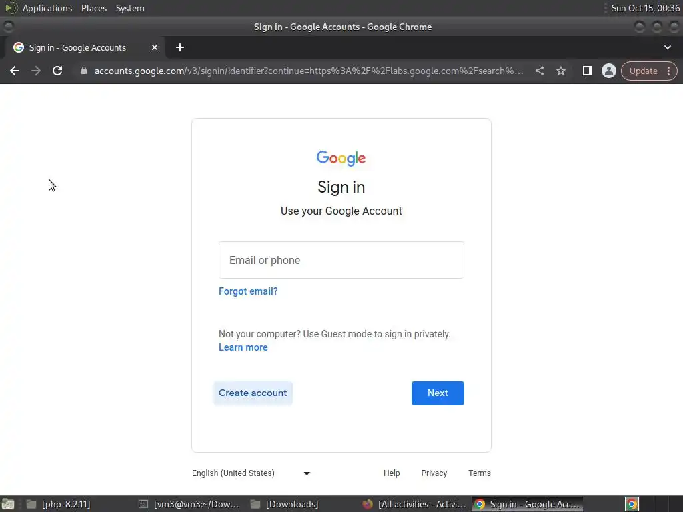Click the Google logo
The height and width of the screenshot is (512, 683).
click(x=341, y=159)
